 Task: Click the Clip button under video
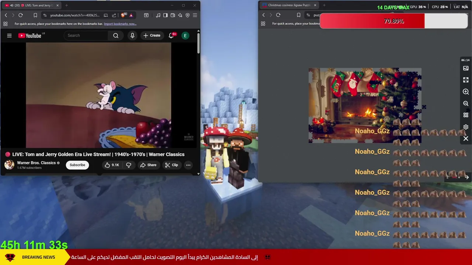tap(171, 165)
